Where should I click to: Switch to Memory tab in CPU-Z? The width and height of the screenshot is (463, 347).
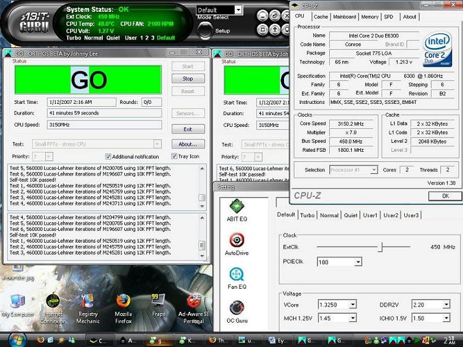(x=370, y=17)
